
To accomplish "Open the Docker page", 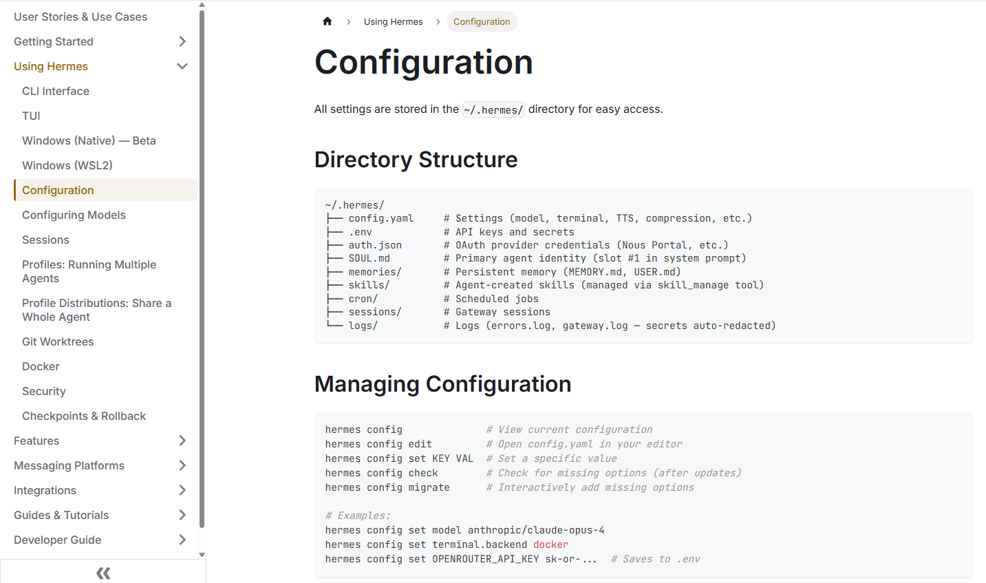I will [x=41, y=366].
